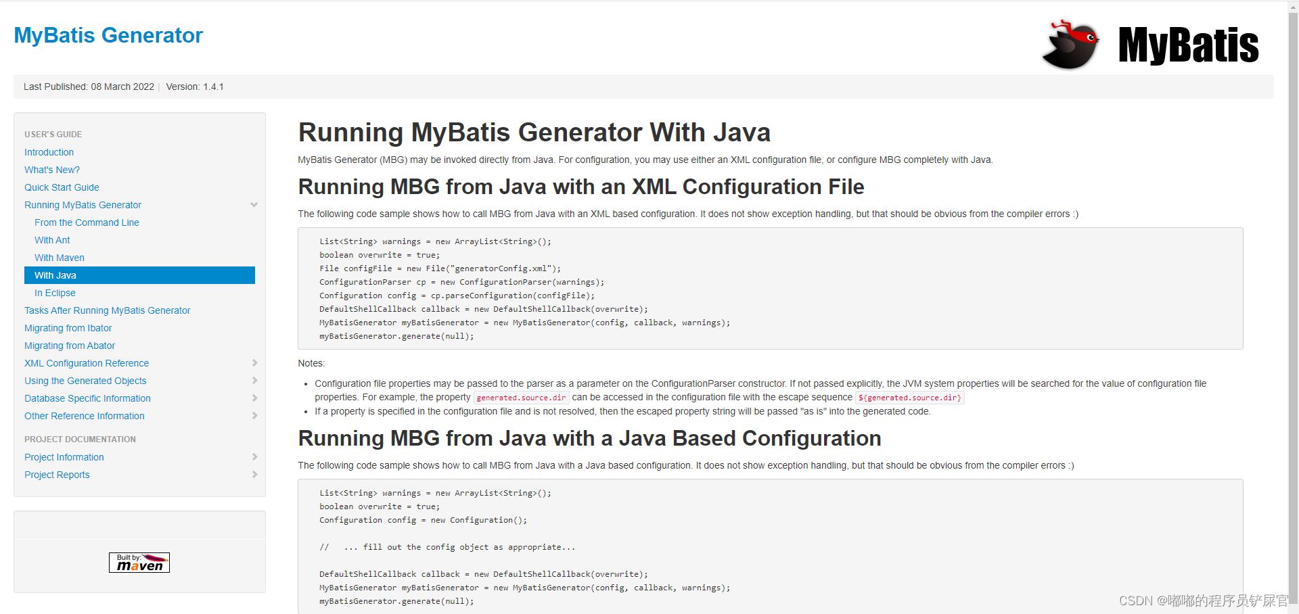Select the In Eclipse page
The width and height of the screenshot is (1299, 614).
(x=55, y=293)
